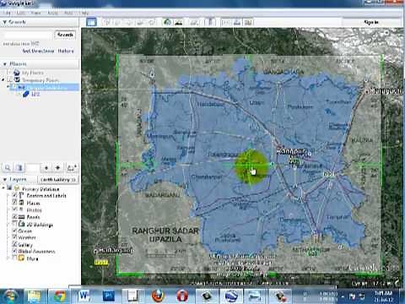The width and height of the screenshot is (405, 304).
Task: Click the move-down arrow below Places panel
Action: tap(57, 168)
